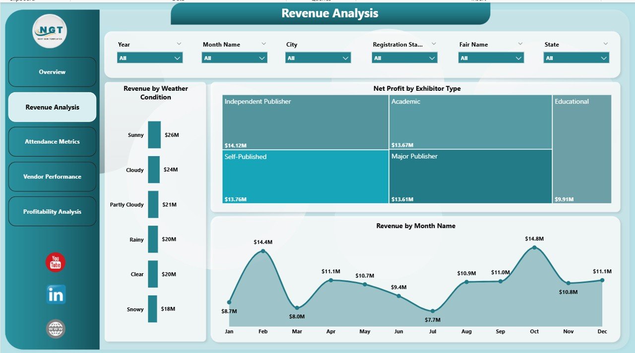Select the October peak data point
The image size is (635, 353).
click(534, 247)
